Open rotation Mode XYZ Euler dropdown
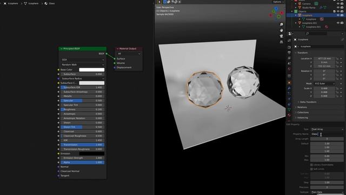The image size is (346, 195). click(324, 84)
